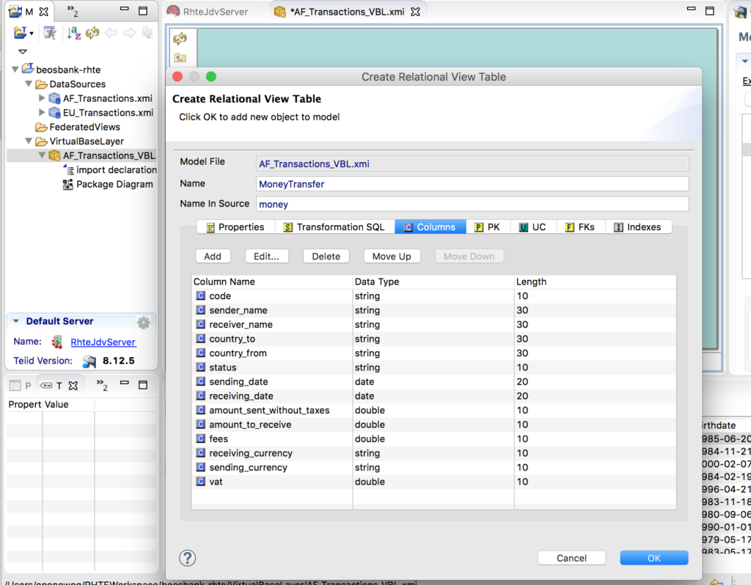Click the Teiid version icon

click(x=89, y=360)
